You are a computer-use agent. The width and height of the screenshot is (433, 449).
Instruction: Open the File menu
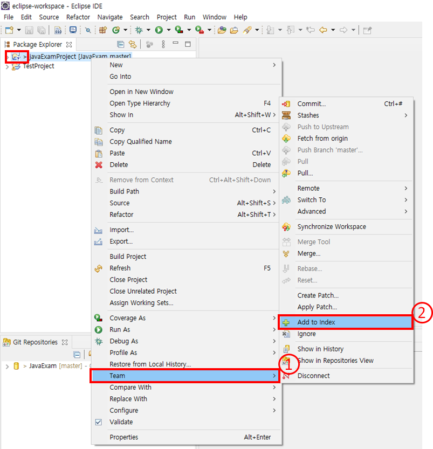(x=9, y=17)
